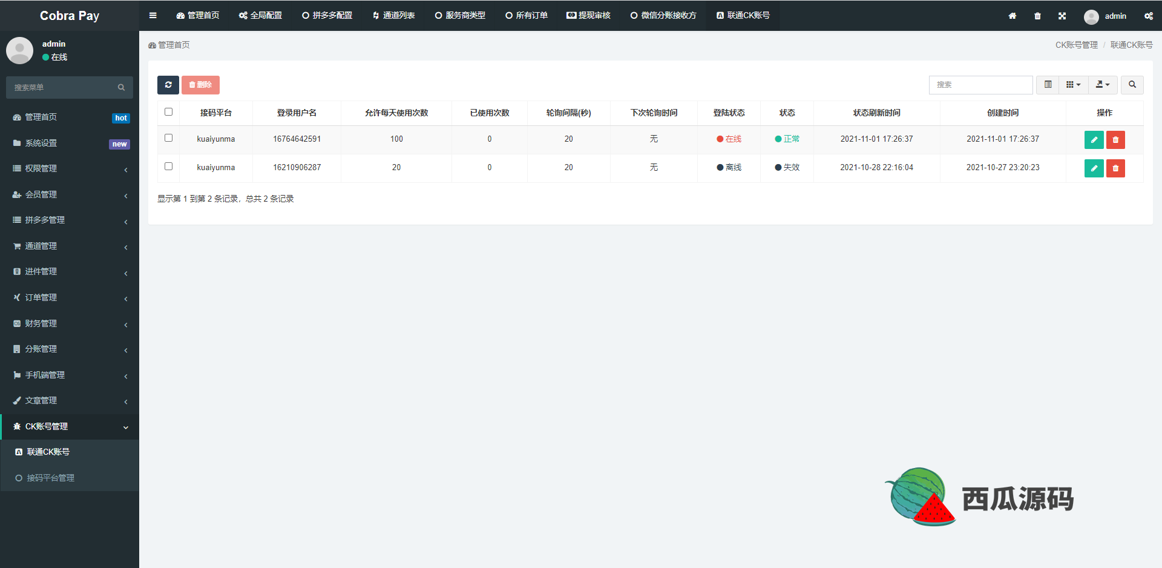Click the 失效 status in second row
The image size is (1162, 568).
click(x=787, y=168)
